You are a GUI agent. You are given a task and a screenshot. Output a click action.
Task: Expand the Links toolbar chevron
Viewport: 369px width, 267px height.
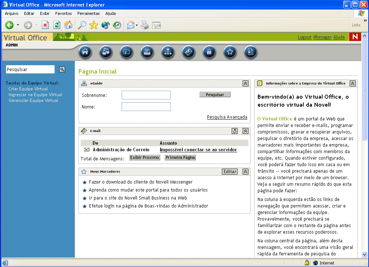click(x=365, y=20)
